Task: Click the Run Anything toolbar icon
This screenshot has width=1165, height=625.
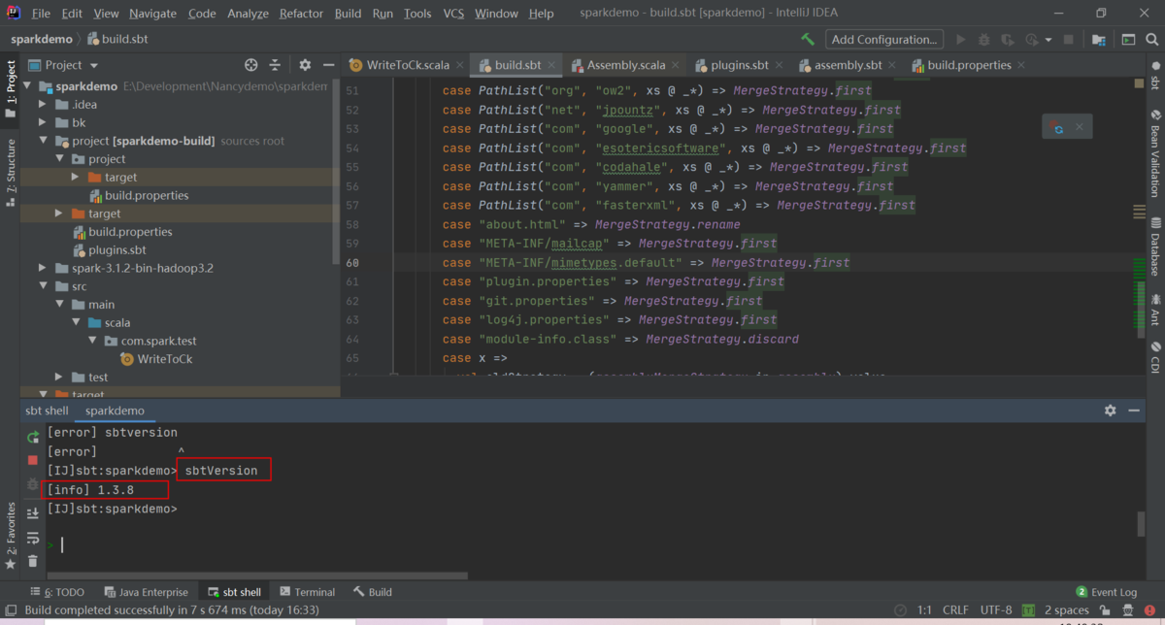Action: (x=1128, y=40)
